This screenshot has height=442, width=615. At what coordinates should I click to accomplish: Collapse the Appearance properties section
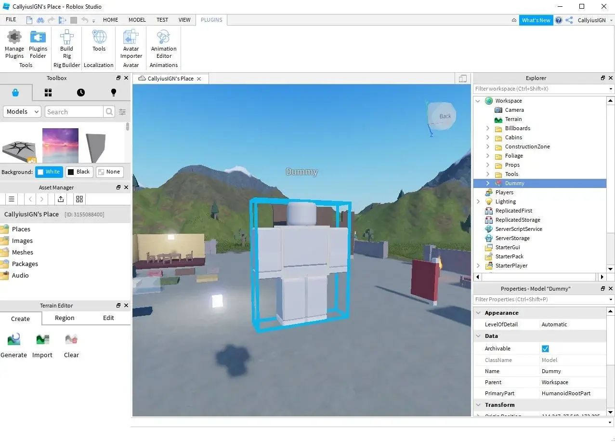click(478, 313)
